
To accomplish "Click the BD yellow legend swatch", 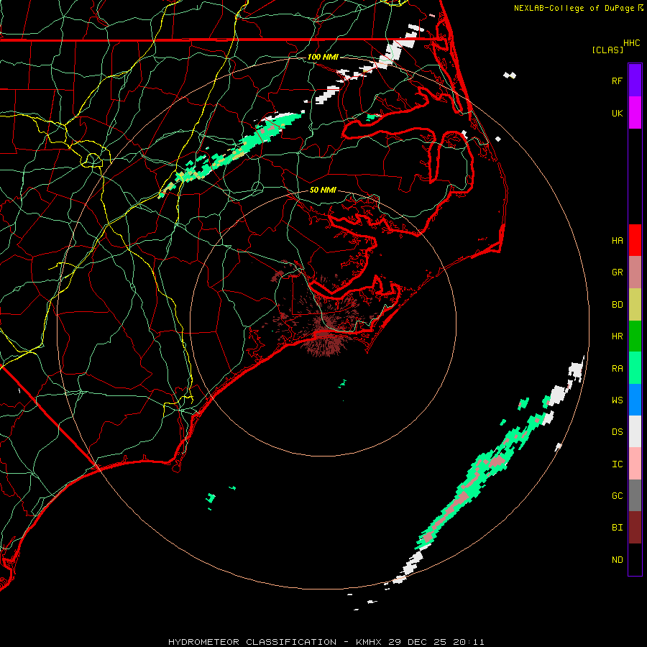I will click(x=635, y=304).
